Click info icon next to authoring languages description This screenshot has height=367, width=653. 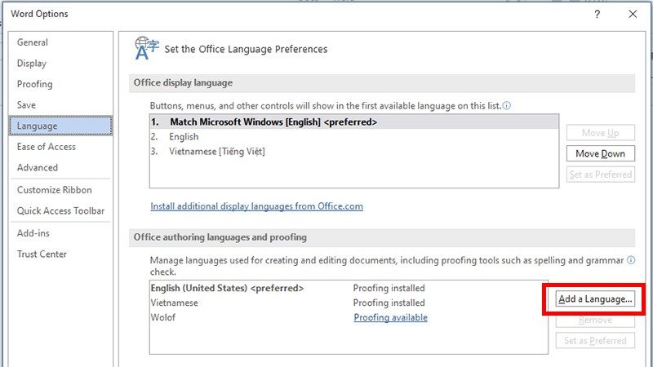(x=631, y=260)
